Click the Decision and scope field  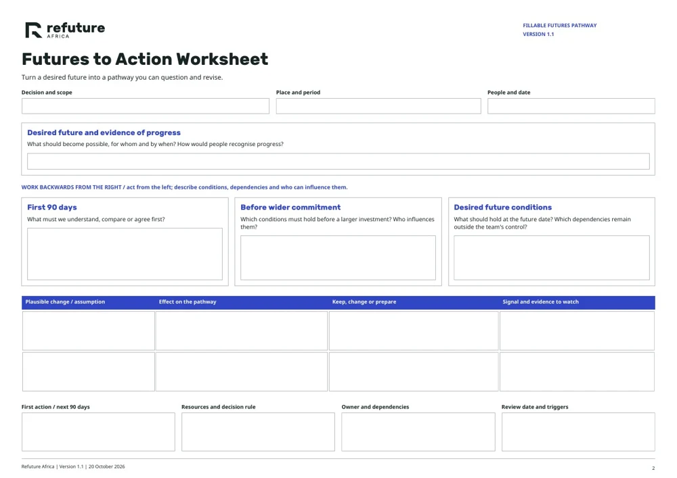146,106
